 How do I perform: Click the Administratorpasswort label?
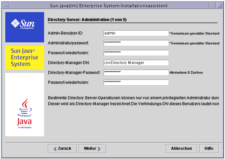(x=68, y=43)
